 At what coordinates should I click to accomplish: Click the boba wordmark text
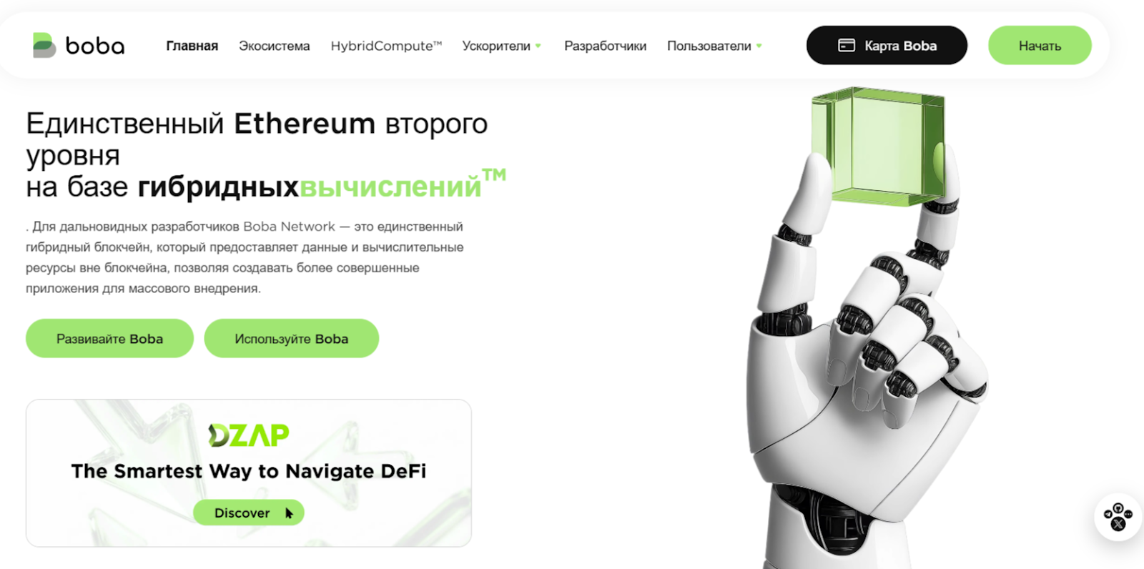click(95, 46)
